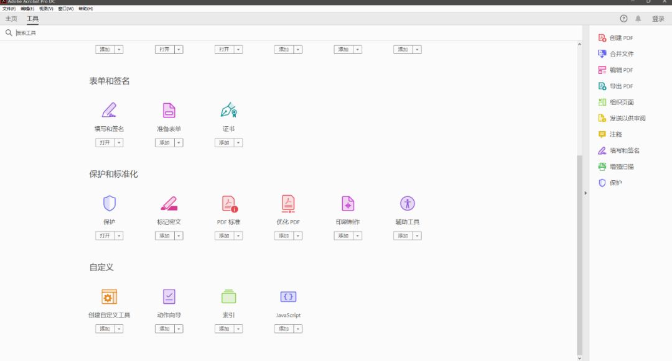Select the 辅助工具 accessibility icon
672x361 pixels.
(x=407, y=203)
